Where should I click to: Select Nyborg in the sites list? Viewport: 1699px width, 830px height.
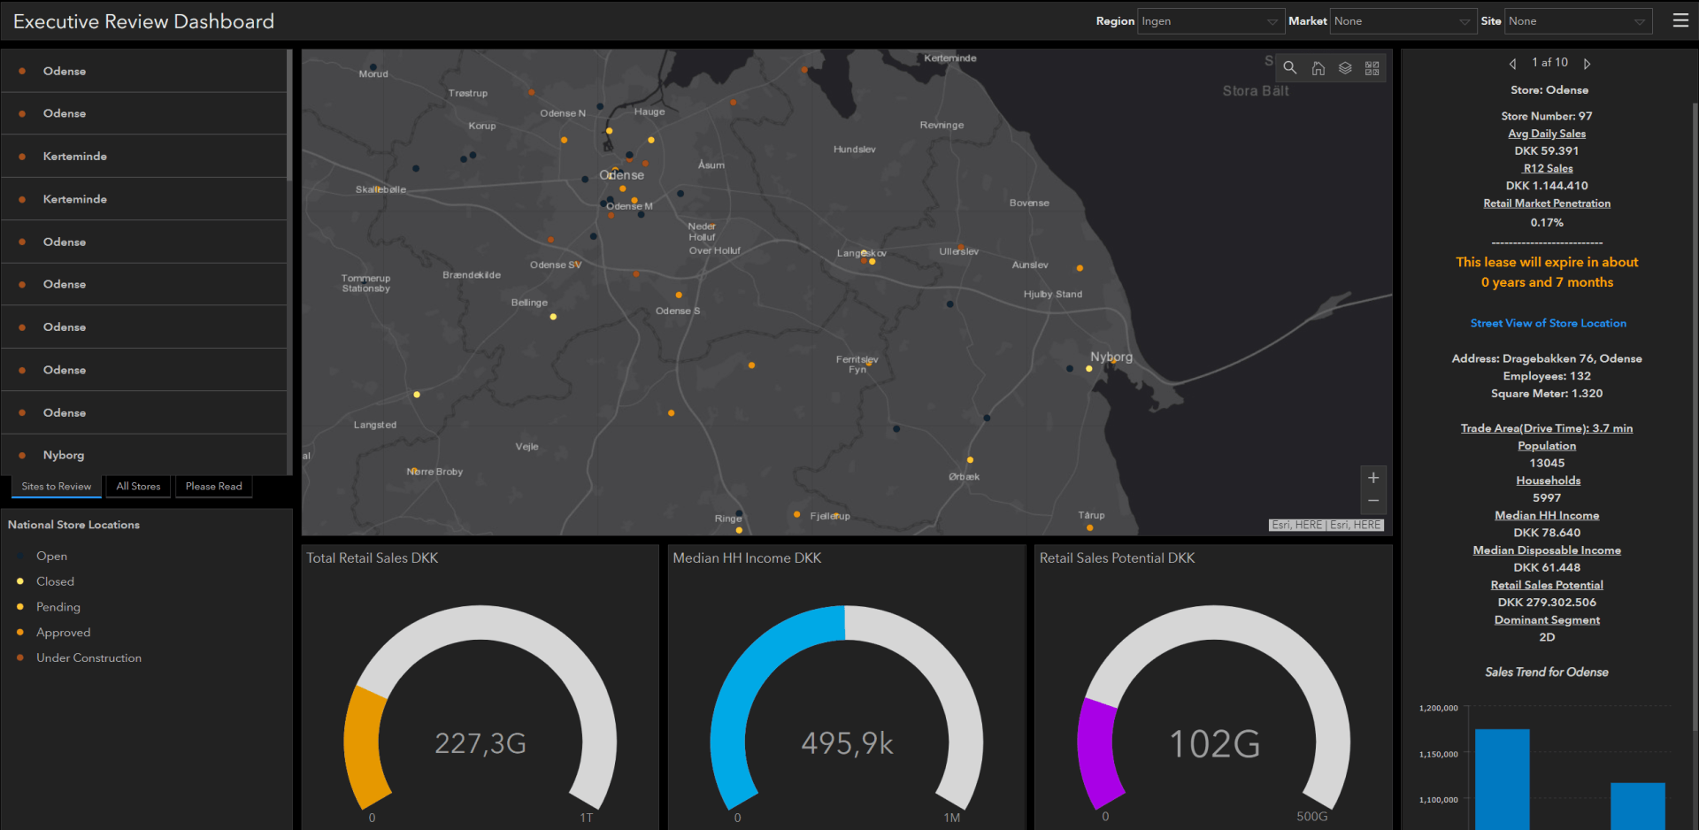point(64,455)
